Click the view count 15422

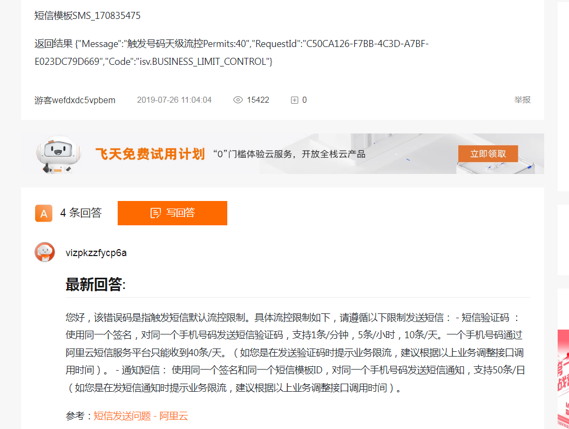(x=258, y=100)
